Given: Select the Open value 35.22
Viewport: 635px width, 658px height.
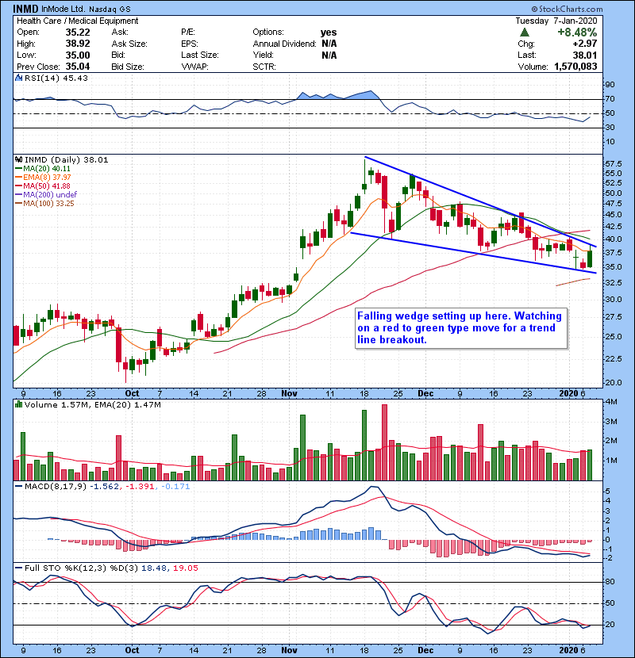Looking at the screenshot, I should [78, 33].
